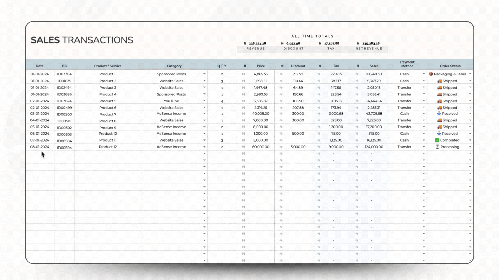Click the empty #ID cell in first blank row
Screen dimensions: 499x280
coord(64,154)
